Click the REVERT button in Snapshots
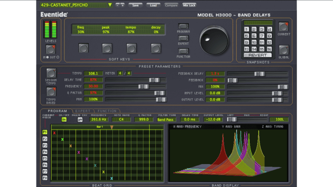The width and height of the screenshot is (333, 187). (258, 55)
